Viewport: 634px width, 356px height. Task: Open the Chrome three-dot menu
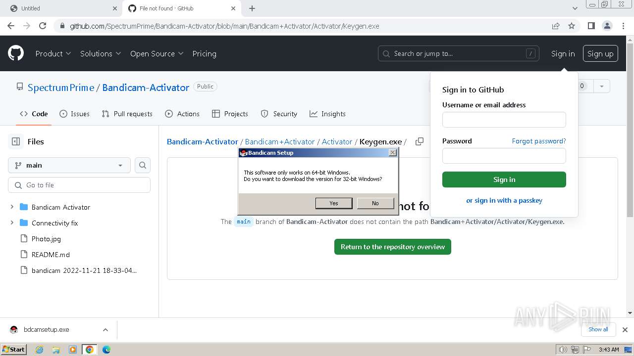point(623,26)
